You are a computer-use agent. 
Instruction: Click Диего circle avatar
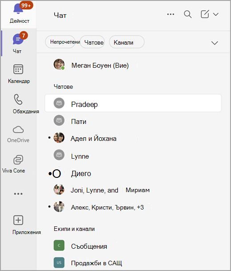[x=57, y=173]
